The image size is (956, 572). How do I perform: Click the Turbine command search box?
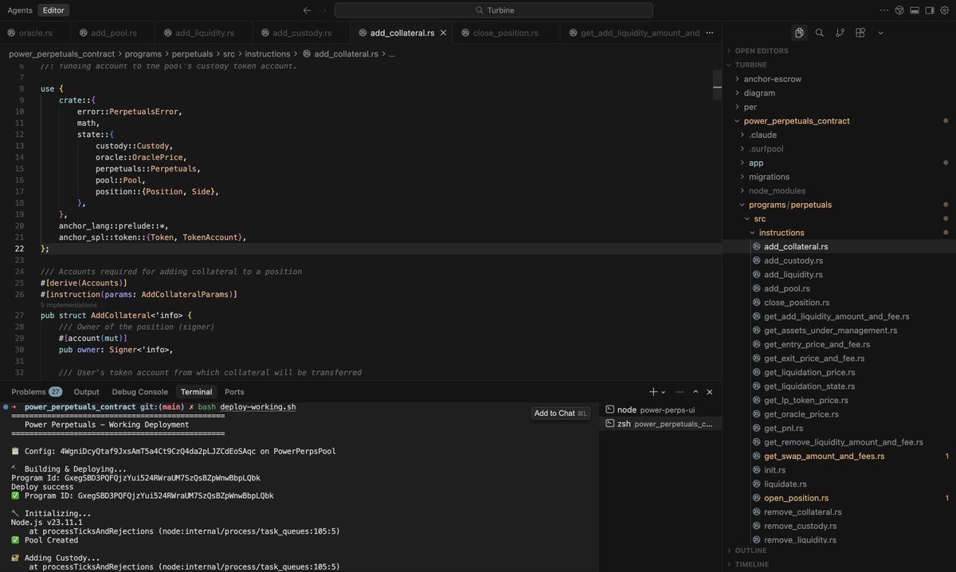tap(493, 10)
